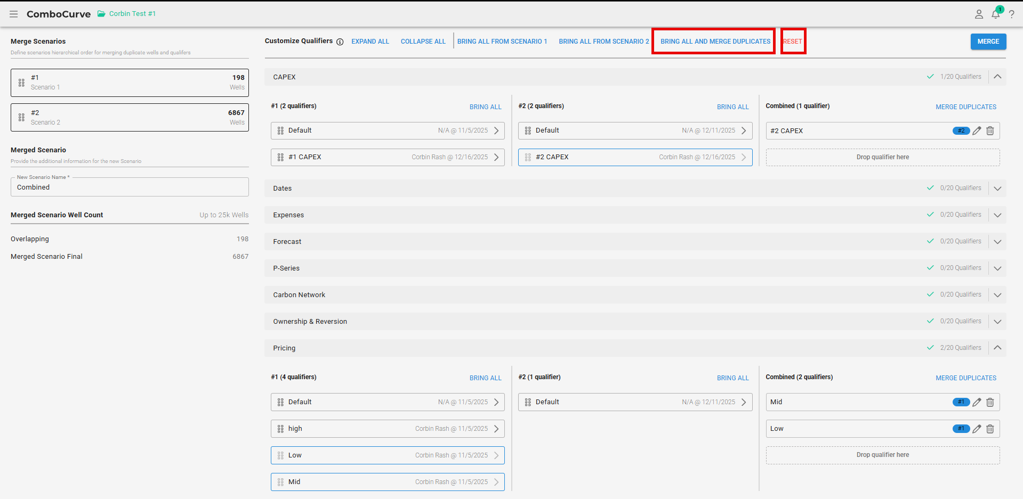
Task: Click the New Scenario Name field
Action: (130, 187)
